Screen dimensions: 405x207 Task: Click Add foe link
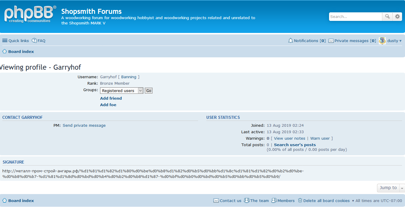click(108, 105)
